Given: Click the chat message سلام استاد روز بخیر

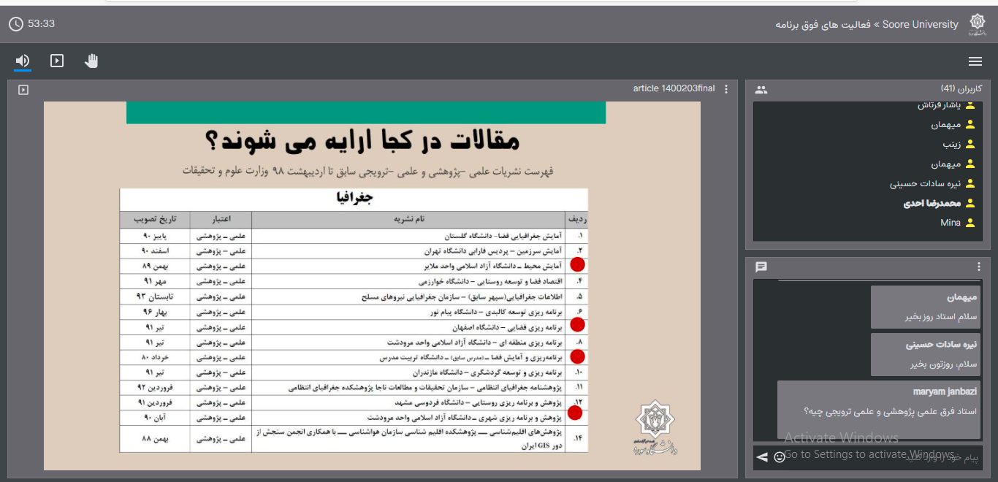Looking at the screenshot, I should tap(924, 307).
